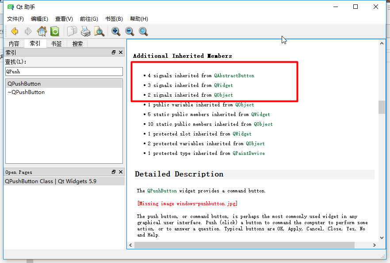390x263 pixels.
Task: Open the 编辑(E) menu
Action: point(39,19)
